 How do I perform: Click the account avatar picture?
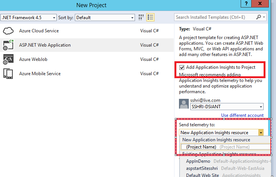[184, 104]
